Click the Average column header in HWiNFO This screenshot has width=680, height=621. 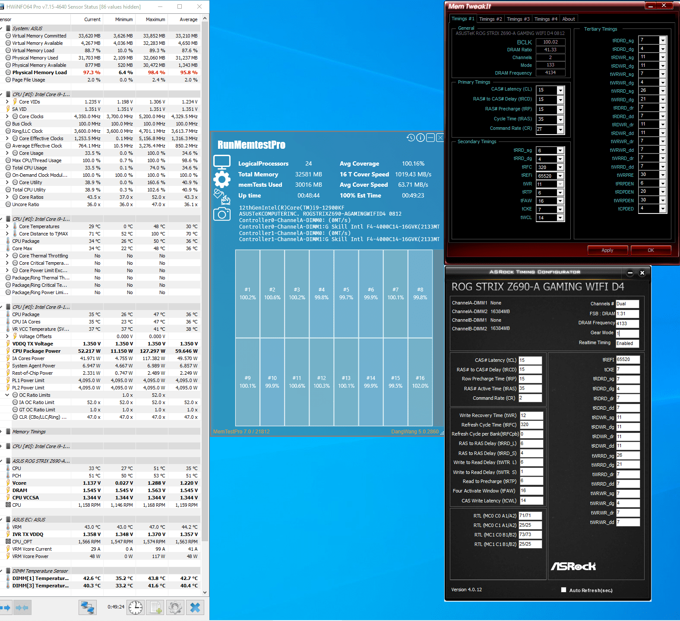click(x=184, y=19)
